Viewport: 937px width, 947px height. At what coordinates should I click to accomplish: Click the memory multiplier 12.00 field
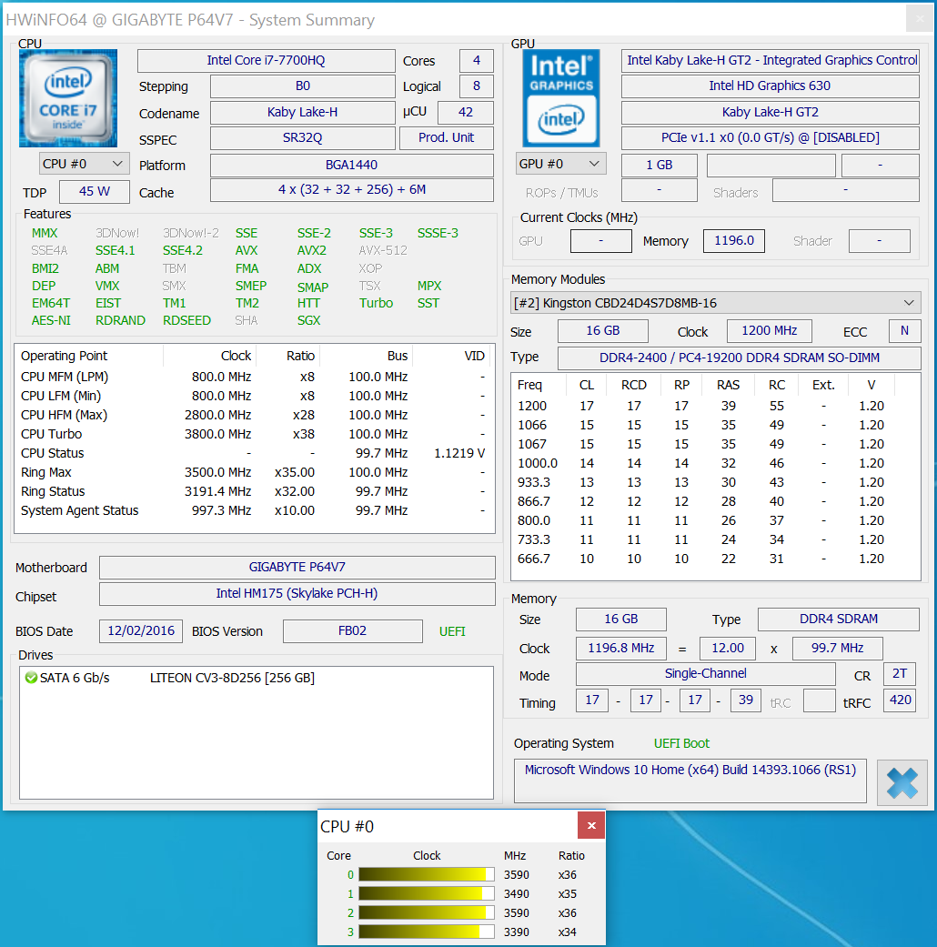pos(728,648)
